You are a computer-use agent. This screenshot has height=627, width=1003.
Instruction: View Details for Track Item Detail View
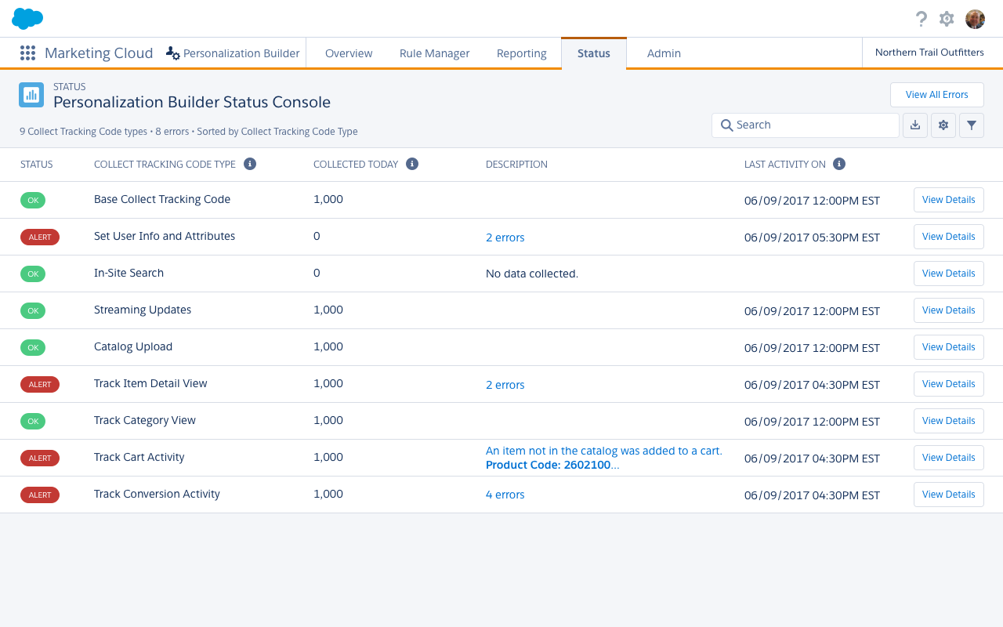(x=949, y=384)
